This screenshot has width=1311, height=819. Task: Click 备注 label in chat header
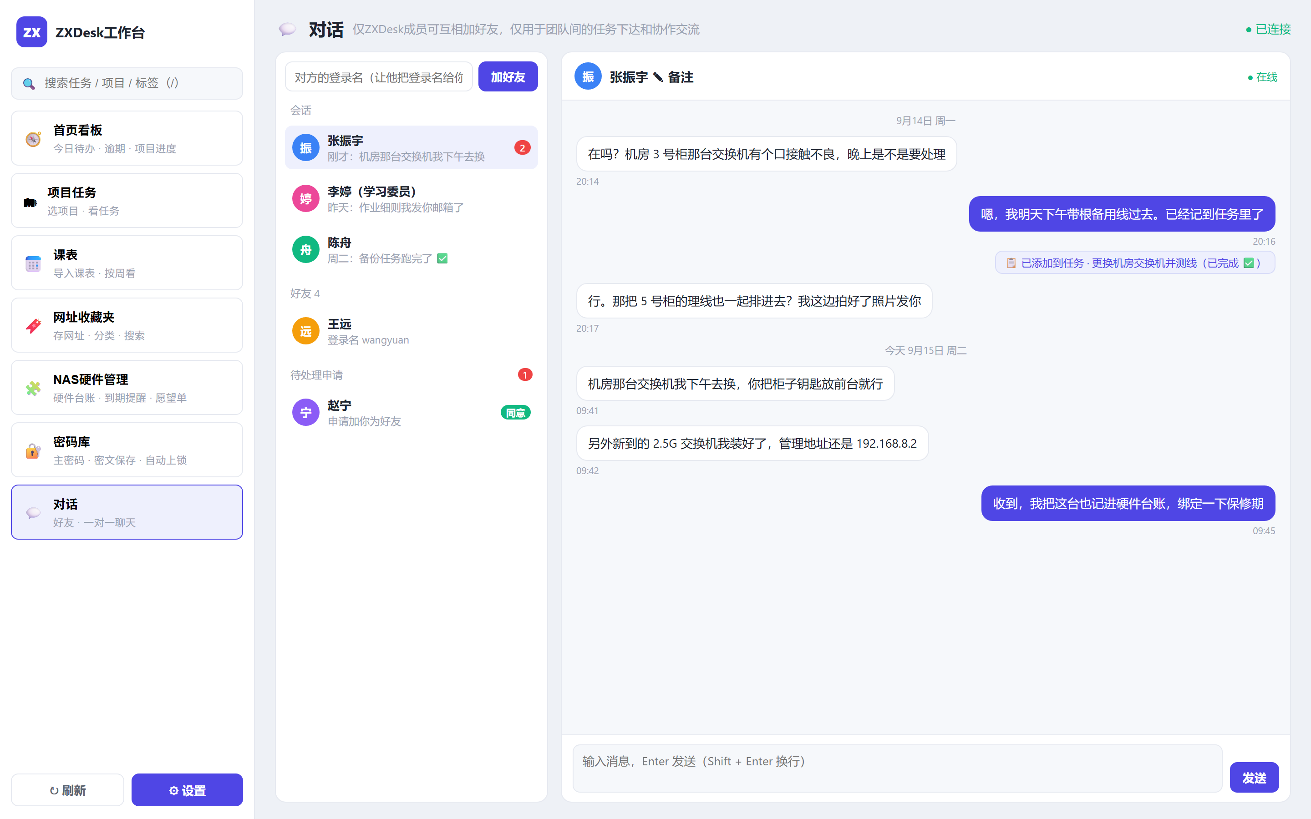pos(681,77)
